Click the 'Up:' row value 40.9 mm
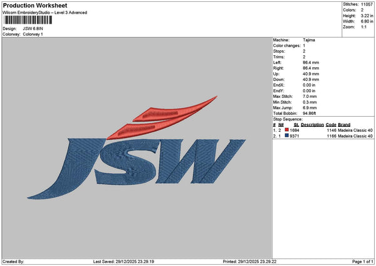Image resolution: width=376 pixels, height=266 pixels. click(311, 74)
